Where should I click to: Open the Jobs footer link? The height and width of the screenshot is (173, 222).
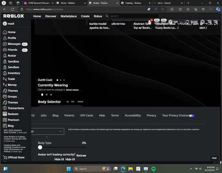(44, 115)
